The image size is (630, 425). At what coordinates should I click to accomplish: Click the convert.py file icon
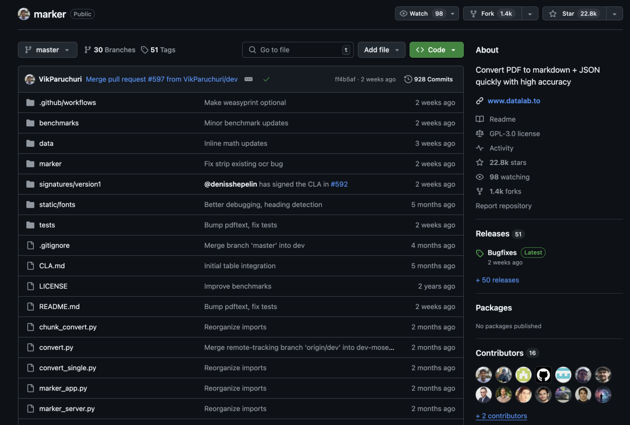(x=30, y=347)
